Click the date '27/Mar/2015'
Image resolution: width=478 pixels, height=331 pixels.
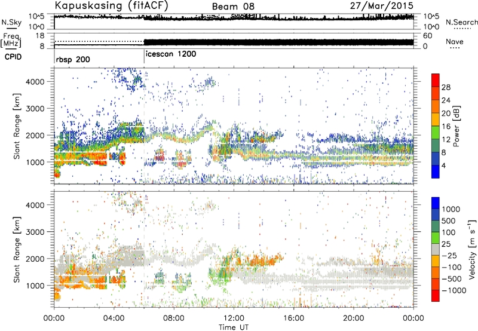381,5
